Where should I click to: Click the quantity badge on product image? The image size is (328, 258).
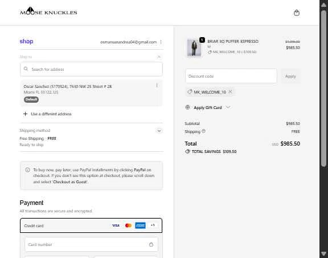pos(202,40)
